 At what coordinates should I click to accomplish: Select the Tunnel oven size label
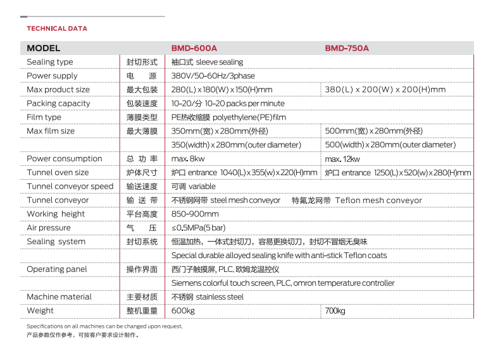tap(58, 172)
